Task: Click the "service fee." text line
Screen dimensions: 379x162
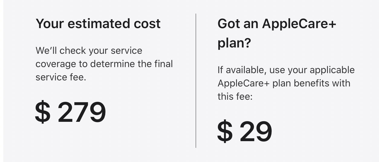Action: (x=61, y=77)
